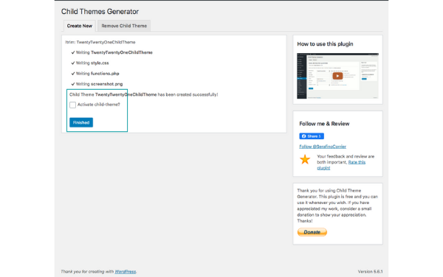Enable the Activate child-theme checkbox
Viewport: 443px width, 277px height.
click(x=72, y=105)
